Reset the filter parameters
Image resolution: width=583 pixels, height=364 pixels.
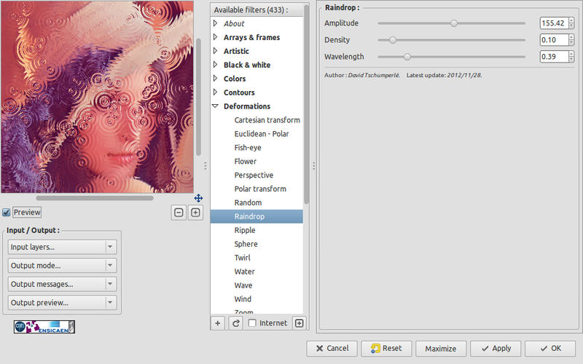pyautogui.click(x=386, y=348)
